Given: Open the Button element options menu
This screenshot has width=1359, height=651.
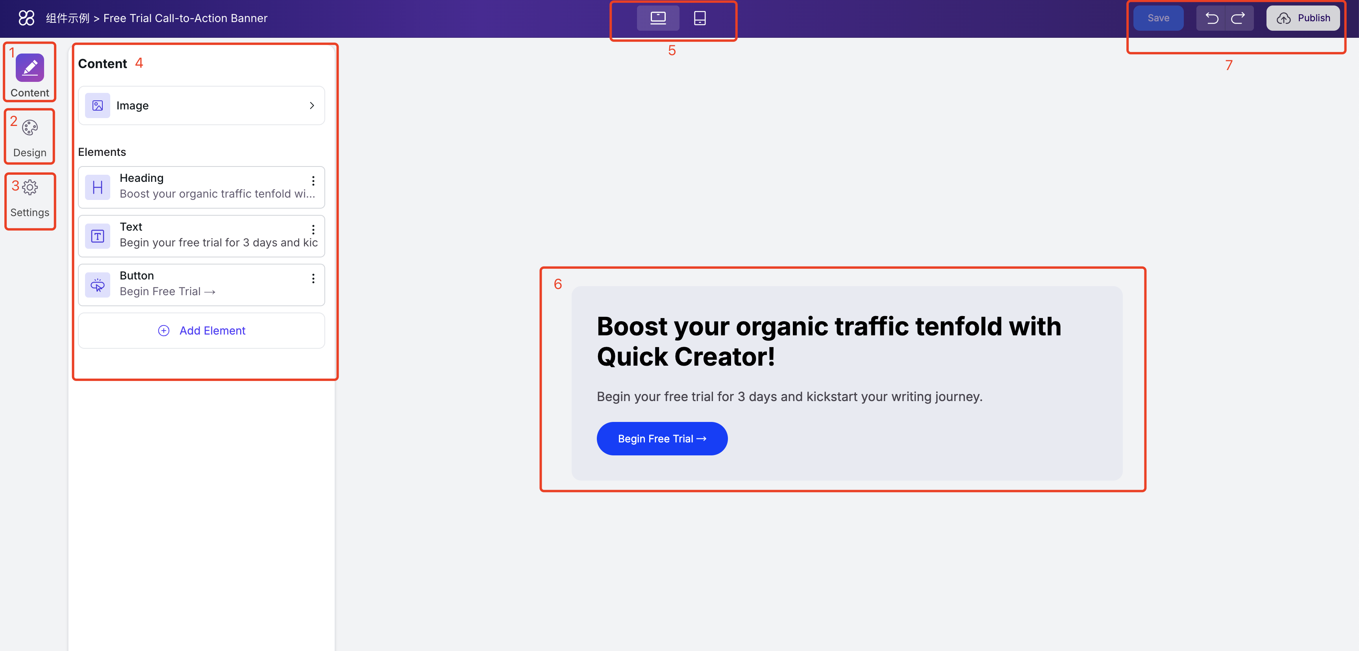Looking at the screenshot, I should tap(313, 279).
